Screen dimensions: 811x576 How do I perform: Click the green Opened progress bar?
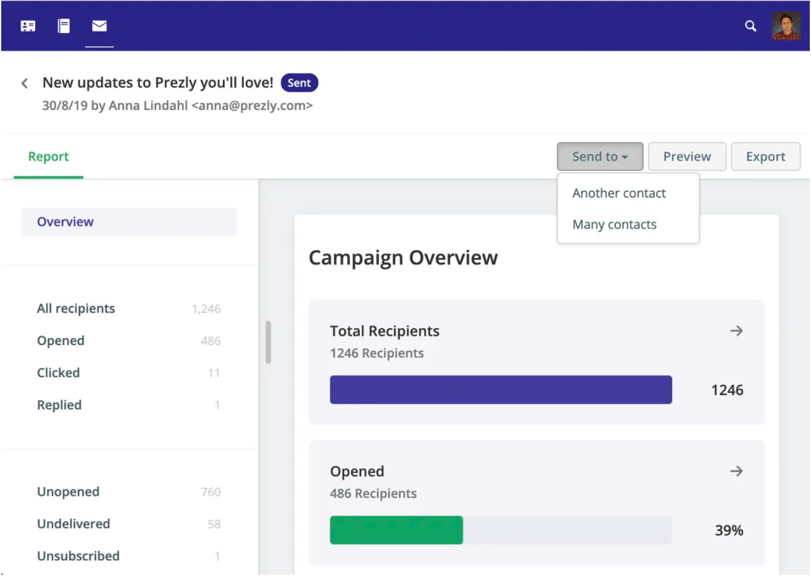(x=396, y=530)
